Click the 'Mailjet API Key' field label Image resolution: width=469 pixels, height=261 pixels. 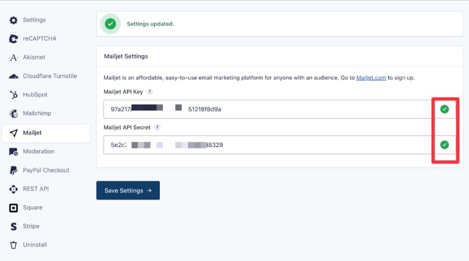coord(123,92)
